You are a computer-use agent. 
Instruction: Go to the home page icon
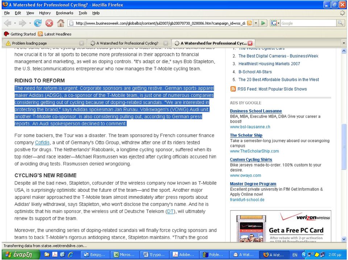[61, 23]
